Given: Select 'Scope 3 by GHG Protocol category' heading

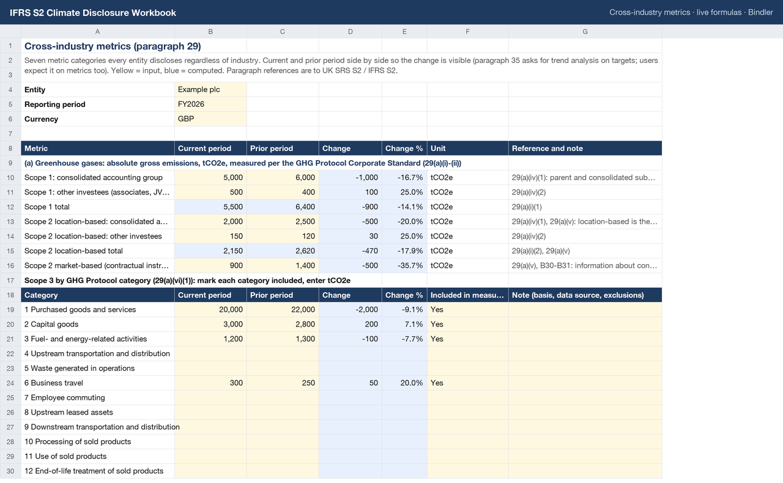Looking at the screenshot, I should point(187,280).
